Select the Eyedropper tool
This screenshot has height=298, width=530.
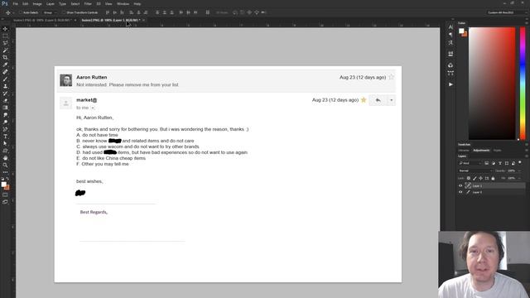click(5, 65)
